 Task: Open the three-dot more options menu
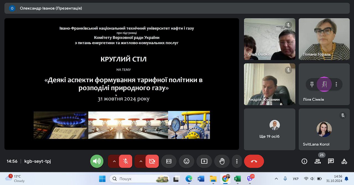click(x=237, y=161)
